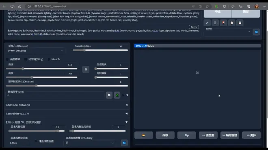The height and width of the screenshot is (150, 268).
Task: Randomize the seed with the dice icon
Action: [109, 95]
